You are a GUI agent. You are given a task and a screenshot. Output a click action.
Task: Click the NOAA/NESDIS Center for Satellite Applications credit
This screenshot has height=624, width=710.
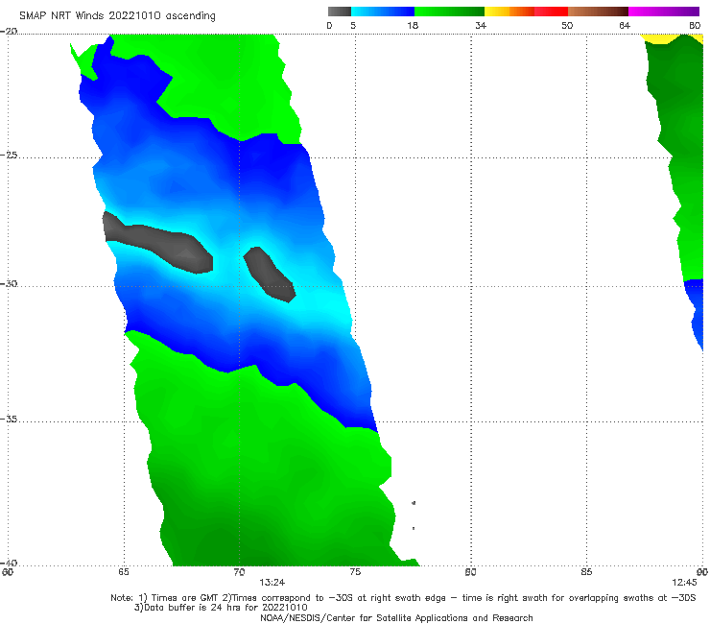(396, 617)
